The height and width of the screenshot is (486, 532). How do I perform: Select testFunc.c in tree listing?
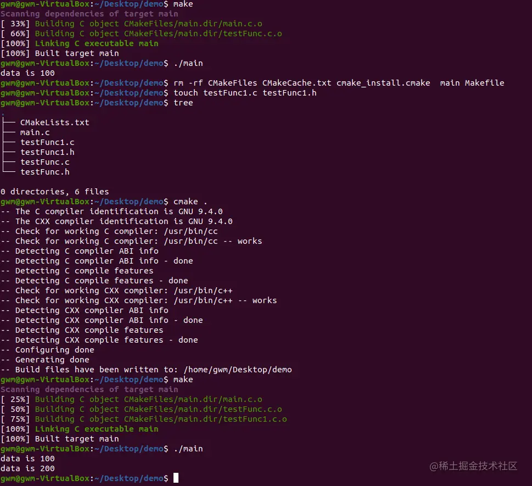[x=45, y=162]
